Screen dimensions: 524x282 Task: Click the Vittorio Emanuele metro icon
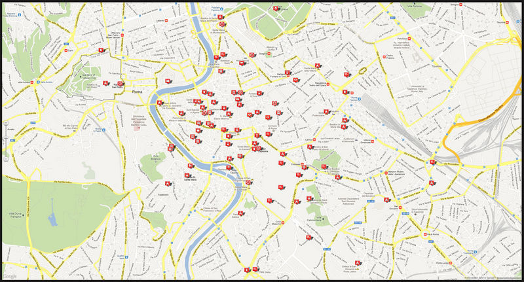(x=372, y=141)
